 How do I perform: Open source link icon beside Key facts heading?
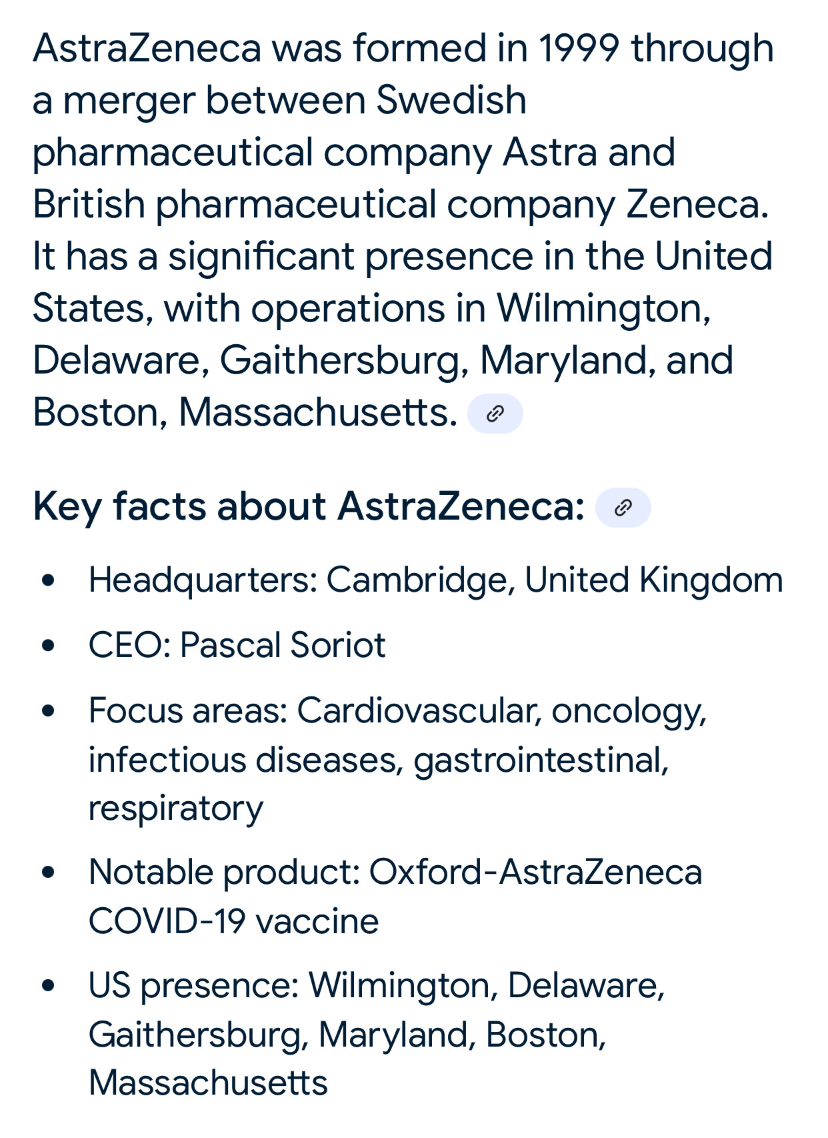[x=623, y=508]
